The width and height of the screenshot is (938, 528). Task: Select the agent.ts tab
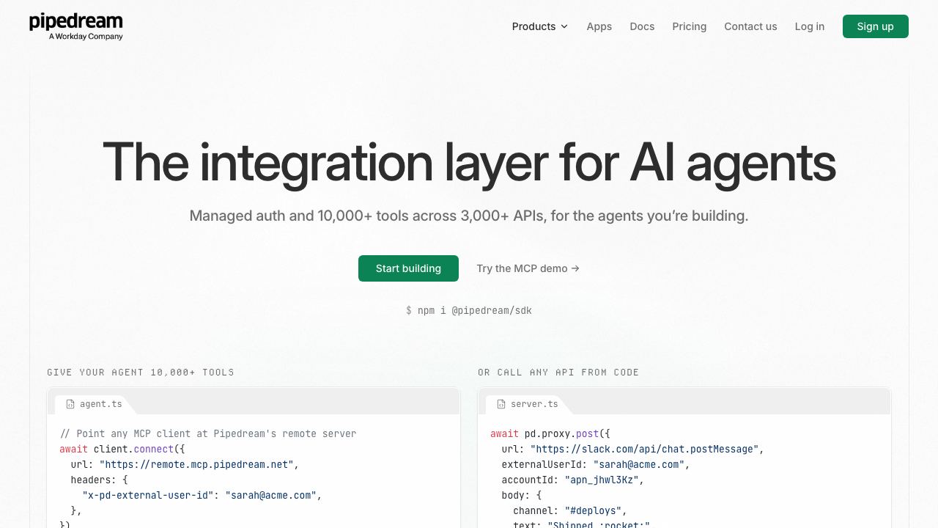point(94,404)
